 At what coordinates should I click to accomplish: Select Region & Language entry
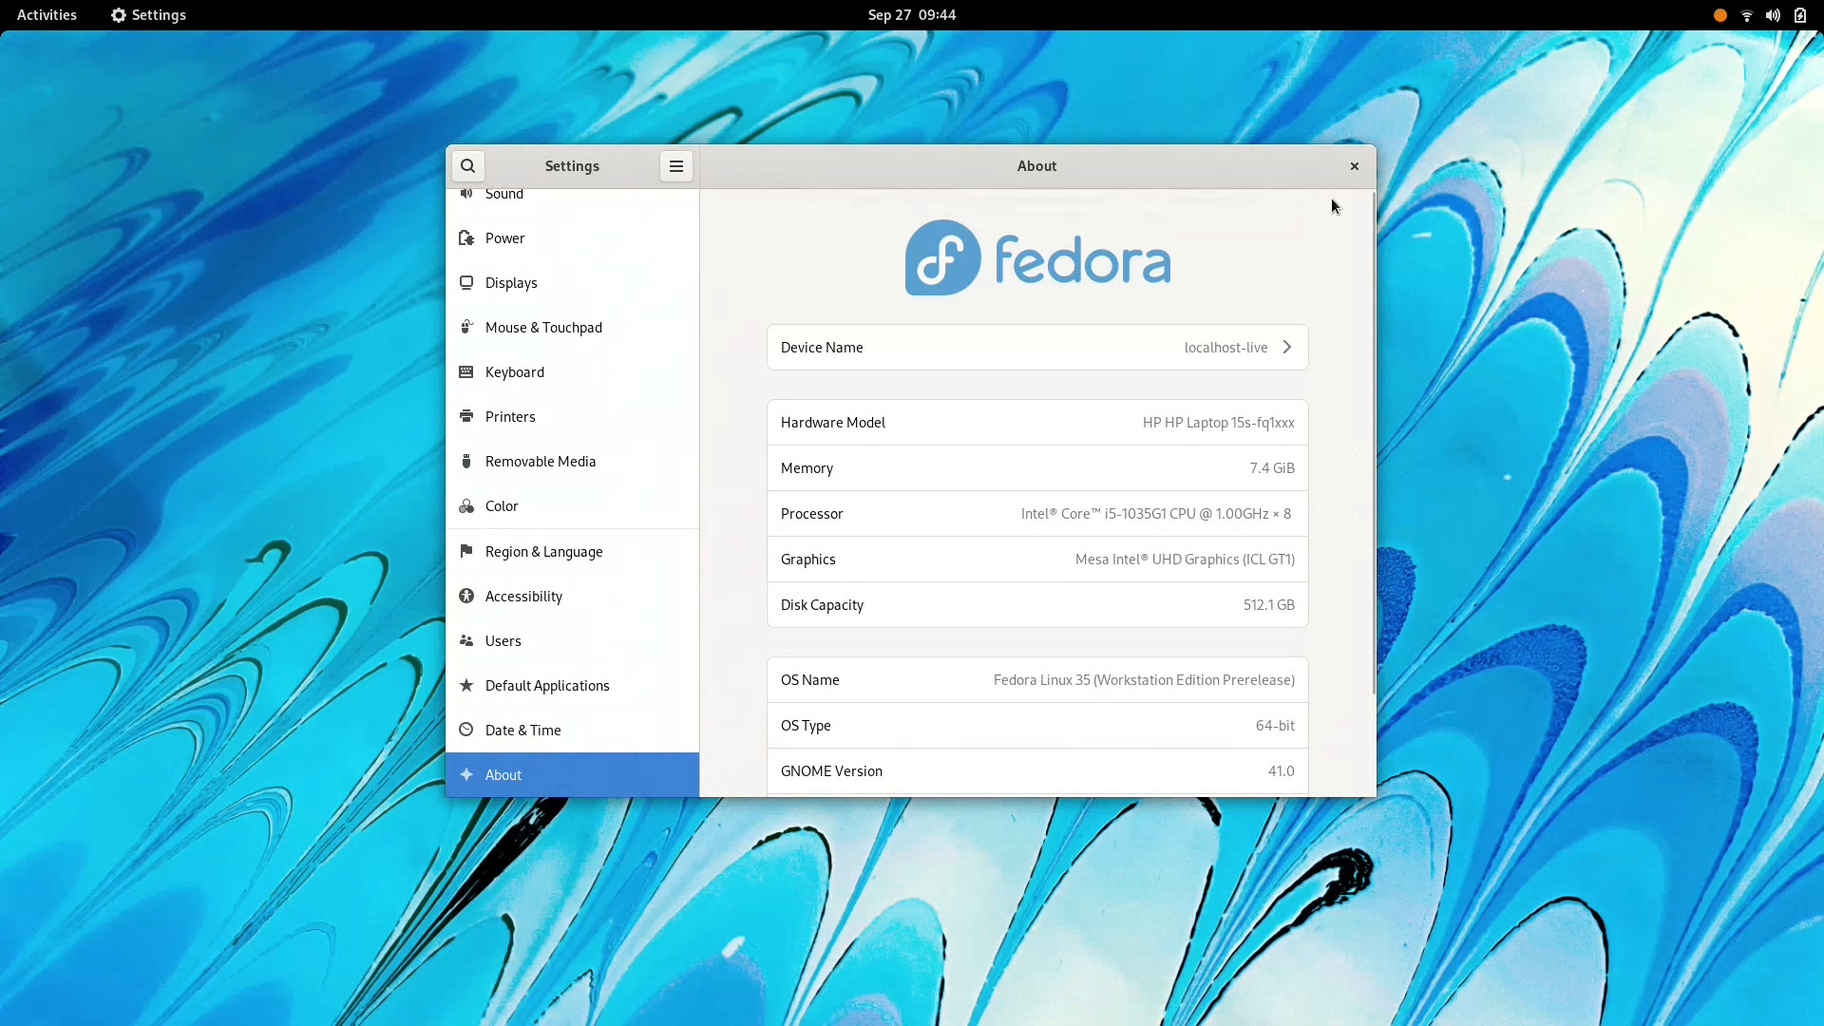(x=572, y=551)
